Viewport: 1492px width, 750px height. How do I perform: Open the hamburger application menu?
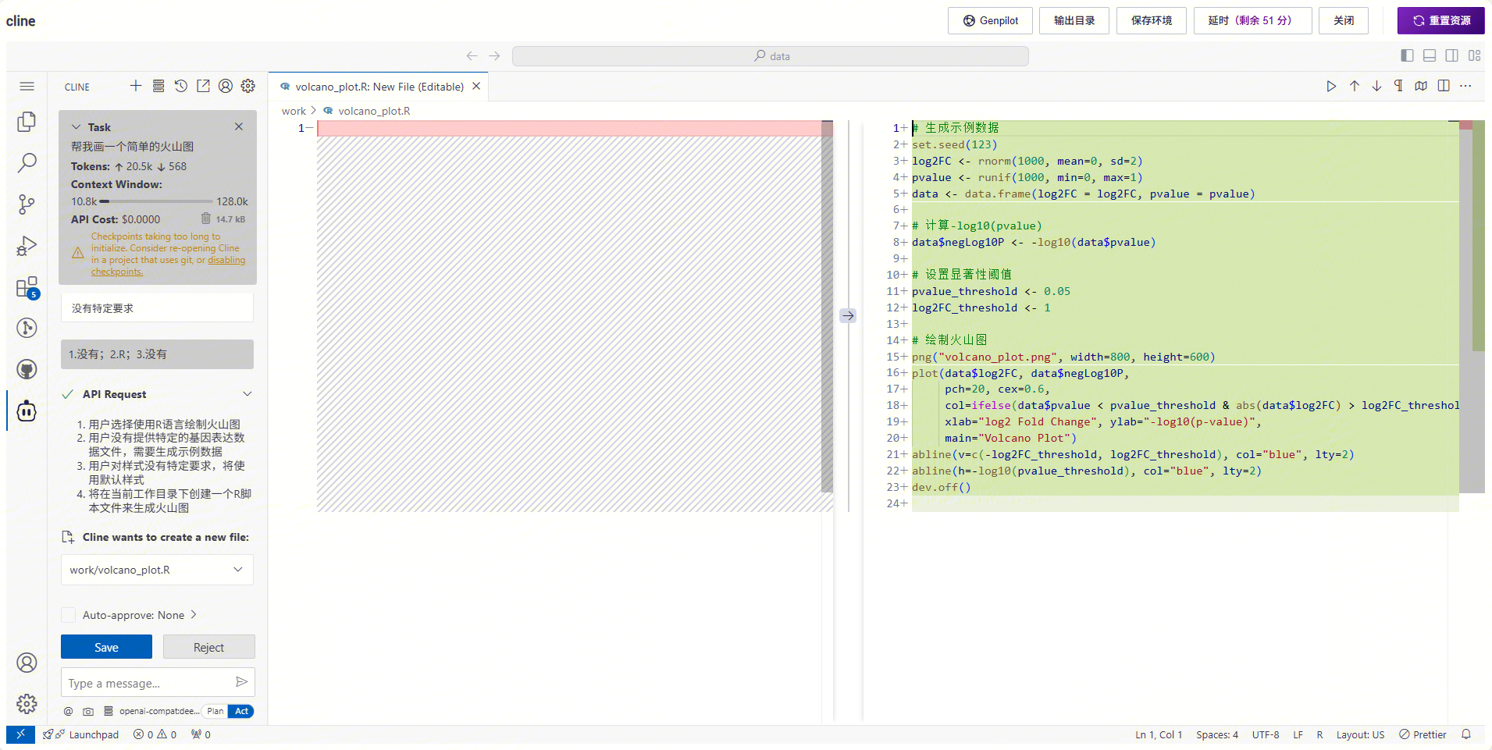point(27,86)
